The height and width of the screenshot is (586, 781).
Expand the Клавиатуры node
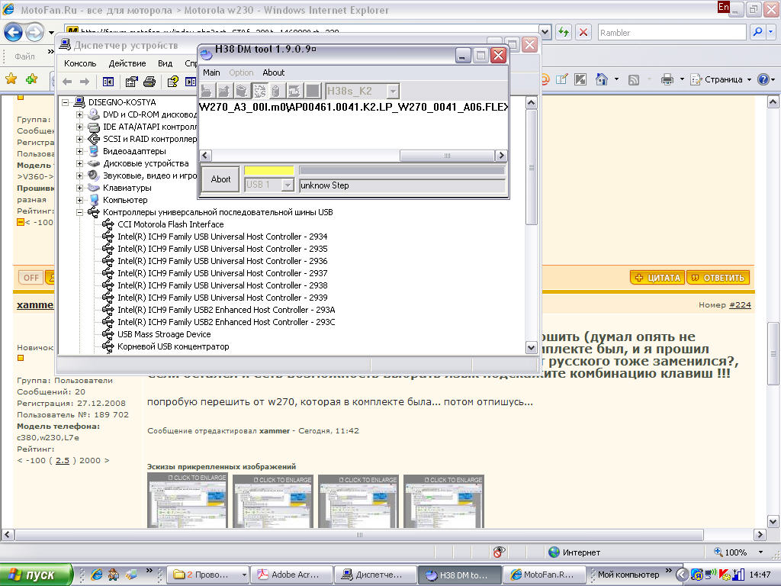pyautogui.click(x=79, y=188)
